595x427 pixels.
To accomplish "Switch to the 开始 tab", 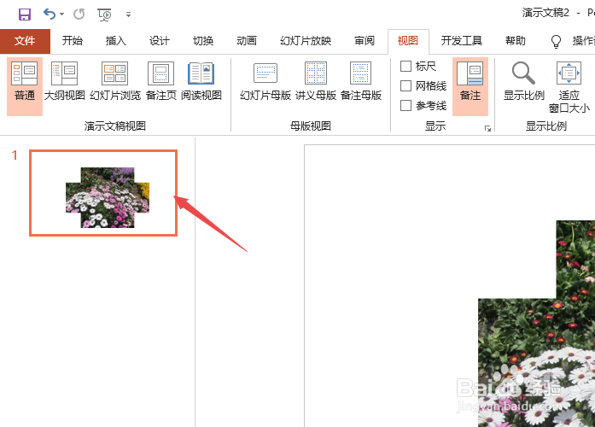I will tap(72, 41).
